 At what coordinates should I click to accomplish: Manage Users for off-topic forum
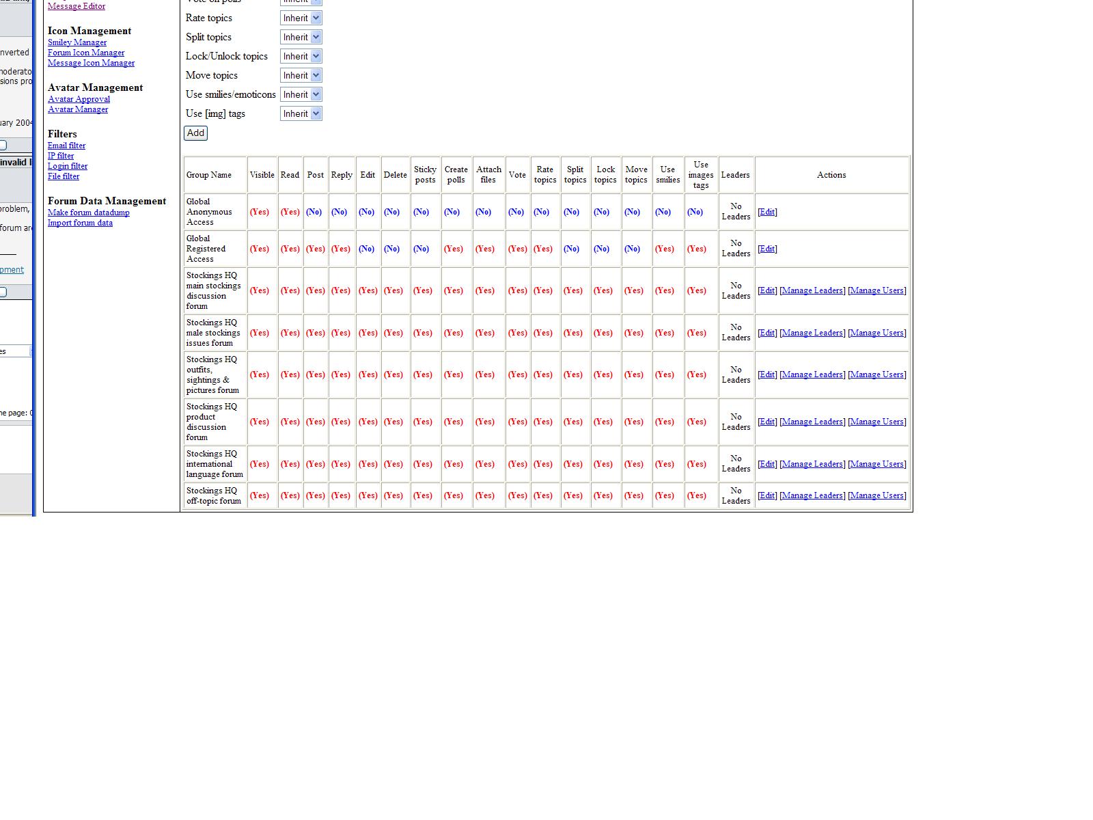click(x=877, y=495)
